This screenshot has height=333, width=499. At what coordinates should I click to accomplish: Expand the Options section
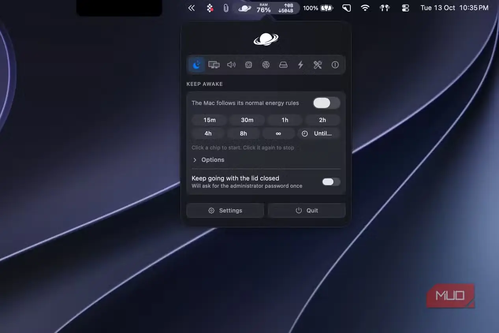coord(209,160)
